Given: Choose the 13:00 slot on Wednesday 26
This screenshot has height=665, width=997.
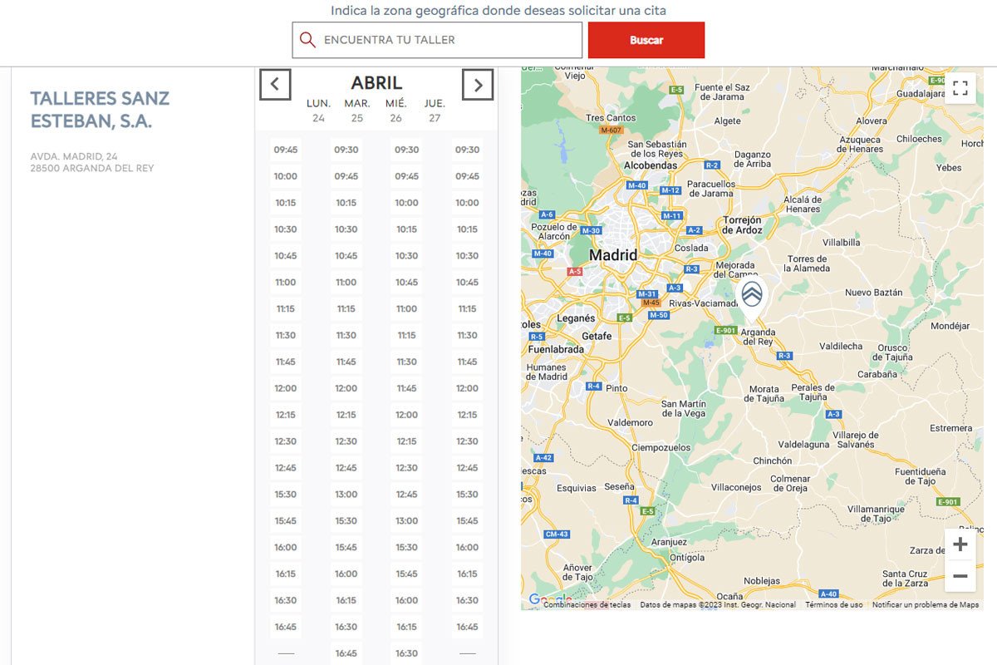Looking at the screenshot, I should point(407,521).
